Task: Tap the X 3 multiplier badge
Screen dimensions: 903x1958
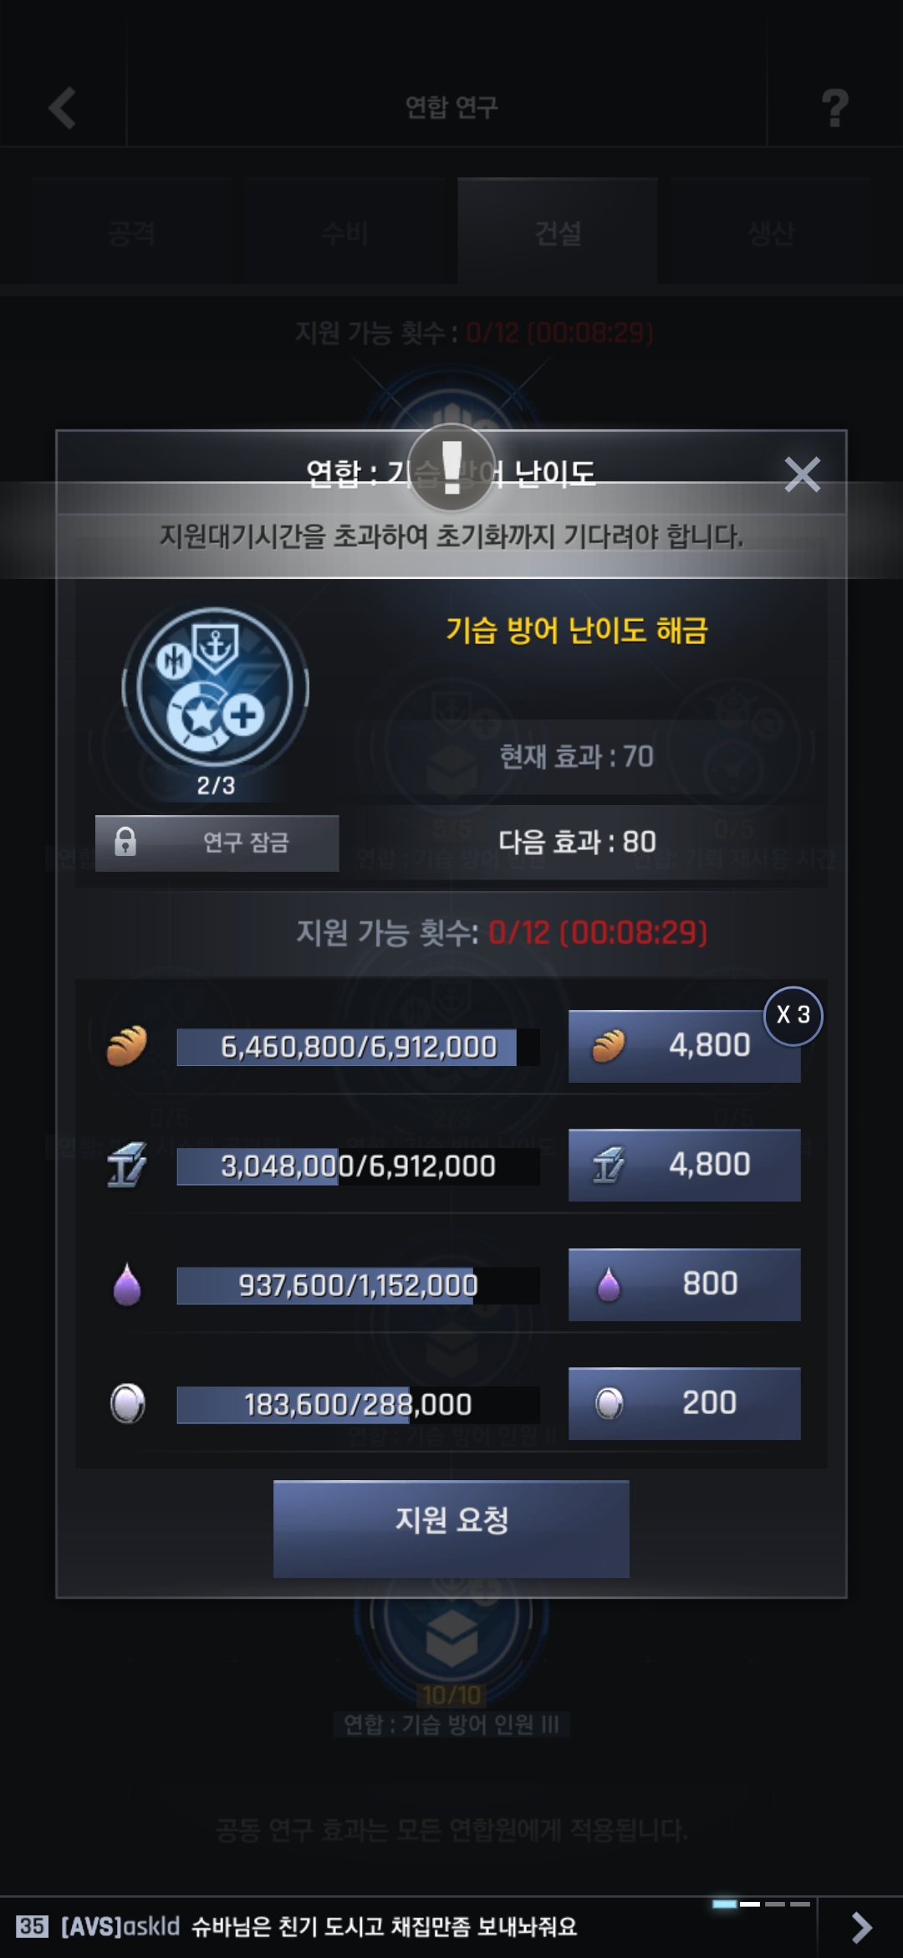Action: click(x=793, y=1015)
